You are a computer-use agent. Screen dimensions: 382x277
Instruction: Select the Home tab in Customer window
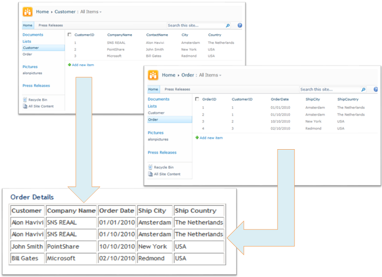pos(28,25)
